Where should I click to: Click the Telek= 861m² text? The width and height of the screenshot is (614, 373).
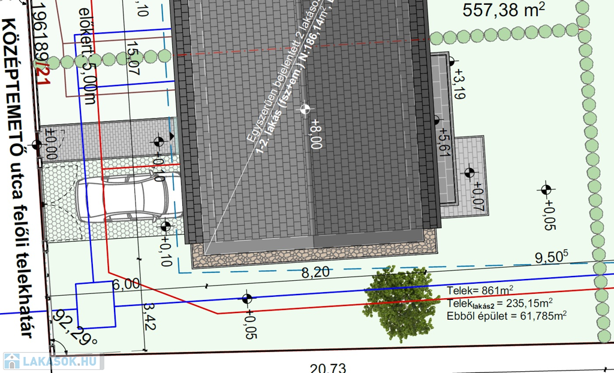click(x=480, y=291)
